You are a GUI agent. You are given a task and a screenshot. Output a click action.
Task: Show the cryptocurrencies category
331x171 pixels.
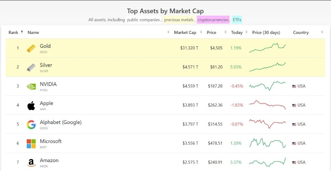[213, 20]
